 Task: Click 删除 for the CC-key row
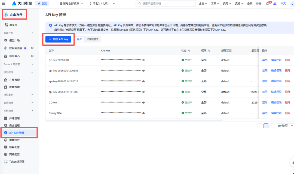(288, 102)
